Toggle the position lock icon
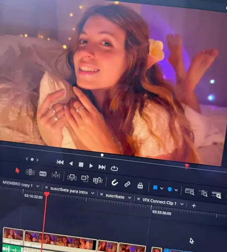This screenshot has height=252, width=227. (140, 186)
